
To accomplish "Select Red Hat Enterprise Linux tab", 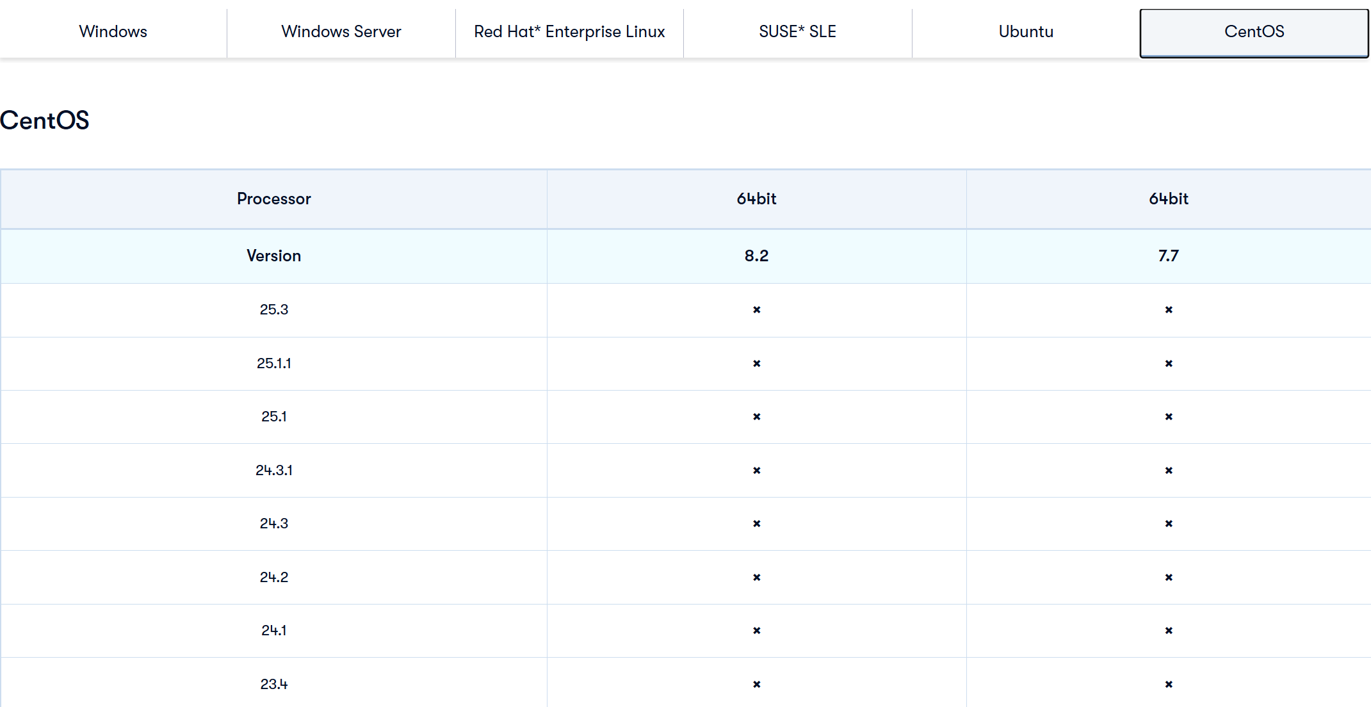I will [x=569, y=31].
